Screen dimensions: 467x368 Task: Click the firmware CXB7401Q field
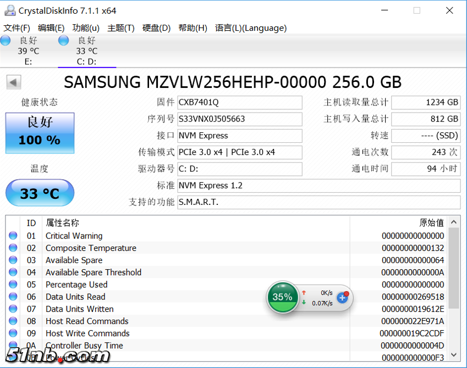pos(240,103)
